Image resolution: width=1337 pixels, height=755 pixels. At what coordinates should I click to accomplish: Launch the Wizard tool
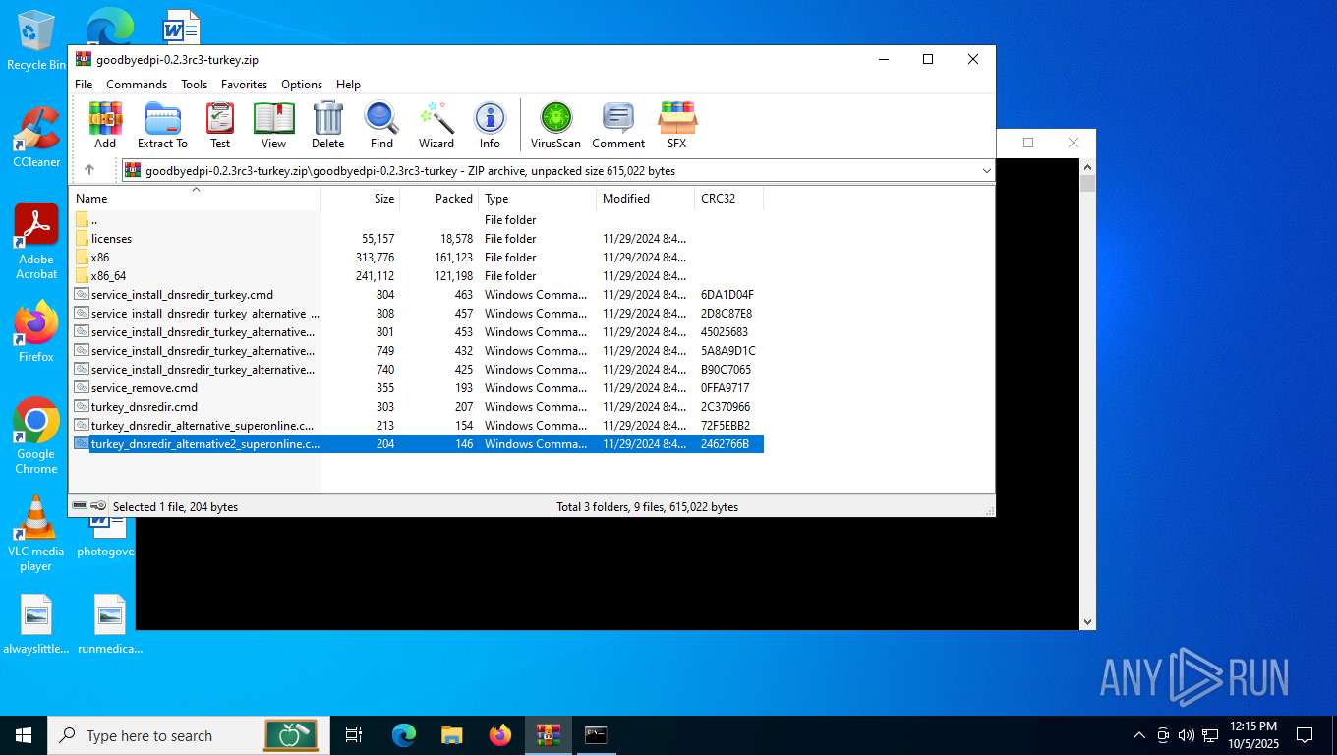(436, 125)
